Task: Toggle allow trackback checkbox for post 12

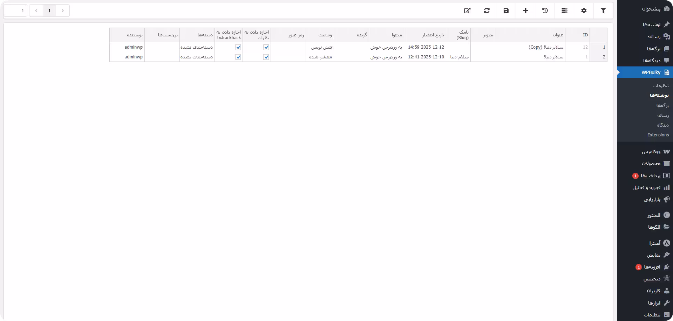Action: click(x=238, y=47)
